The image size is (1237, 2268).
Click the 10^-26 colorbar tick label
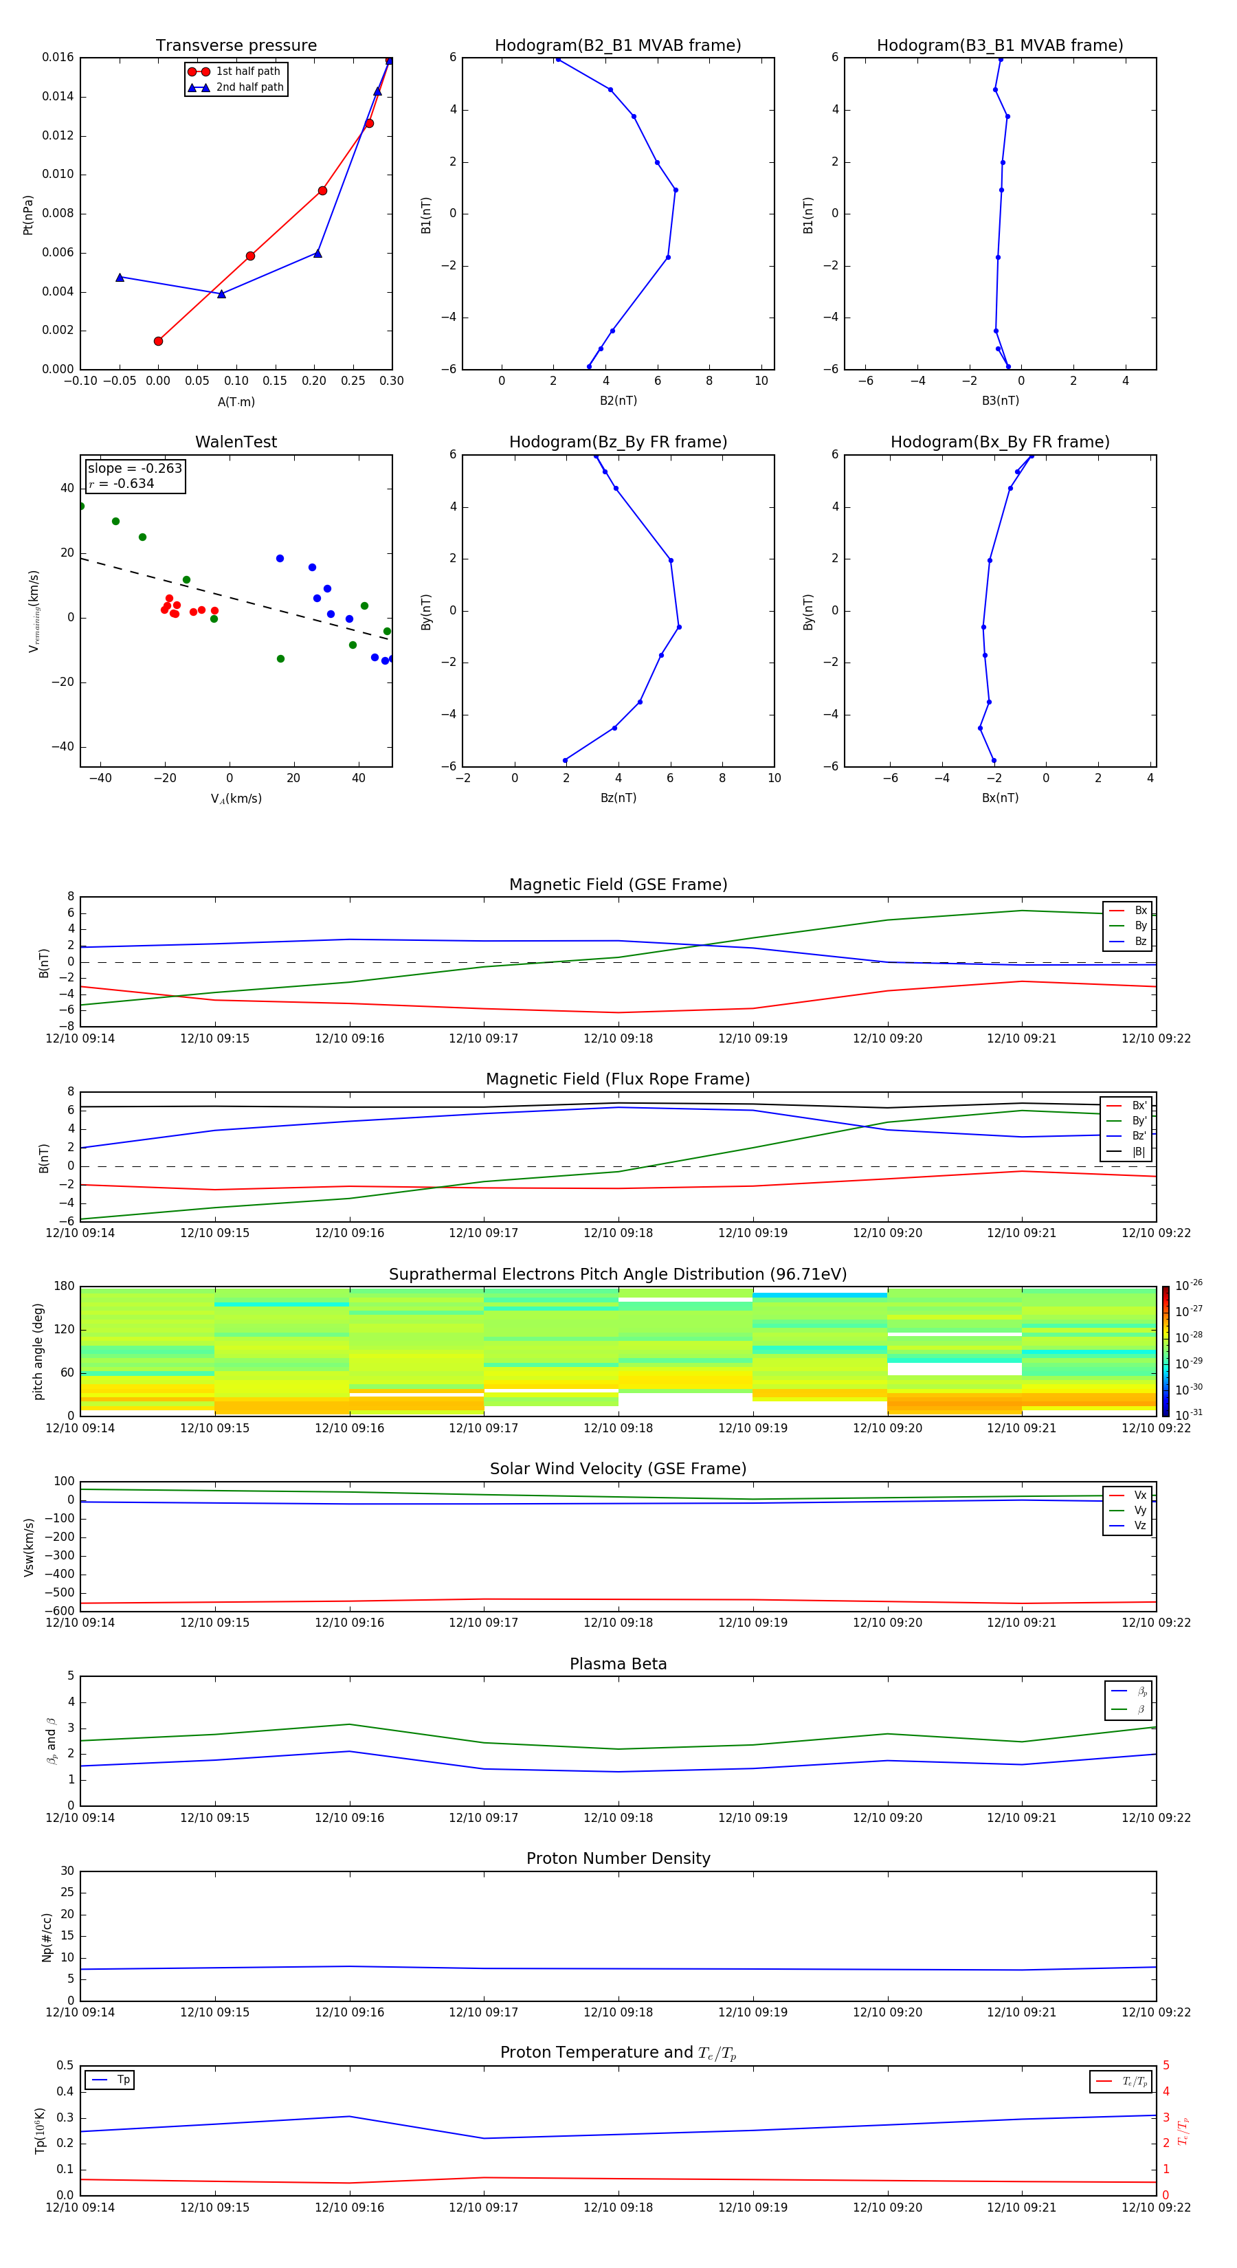[1189, 1285]
